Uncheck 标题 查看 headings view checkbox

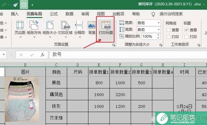pyautogui.click(x=186, y=30)
